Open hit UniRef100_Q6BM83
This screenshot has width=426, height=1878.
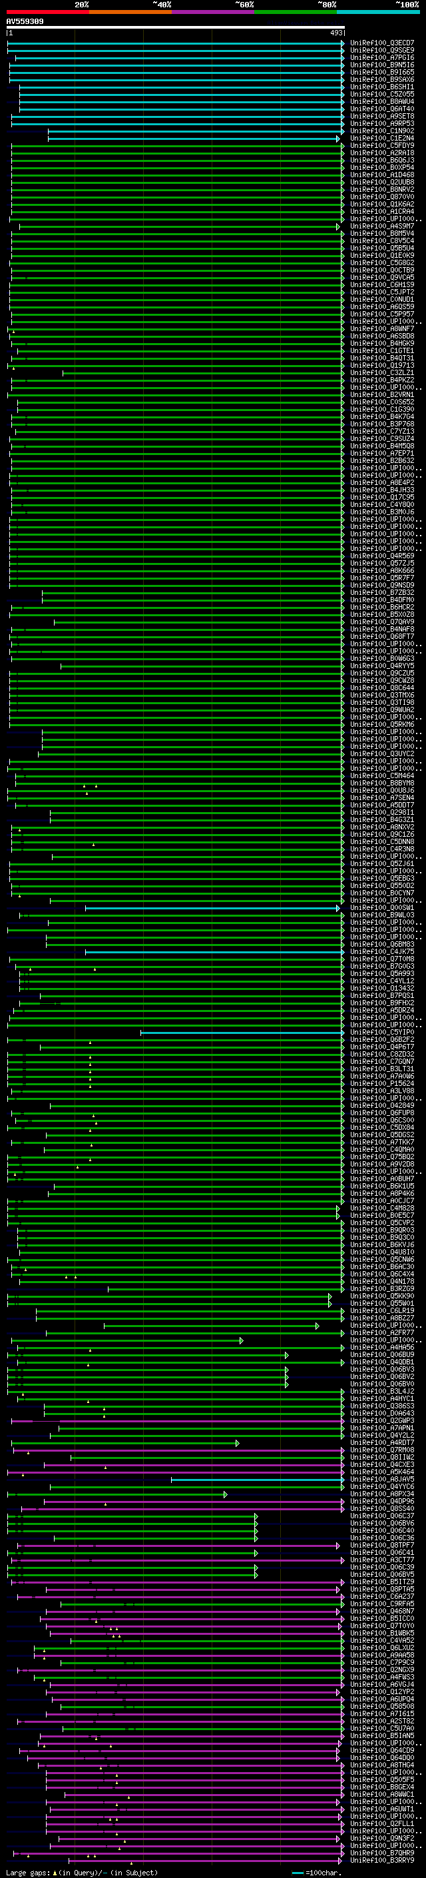381,945
